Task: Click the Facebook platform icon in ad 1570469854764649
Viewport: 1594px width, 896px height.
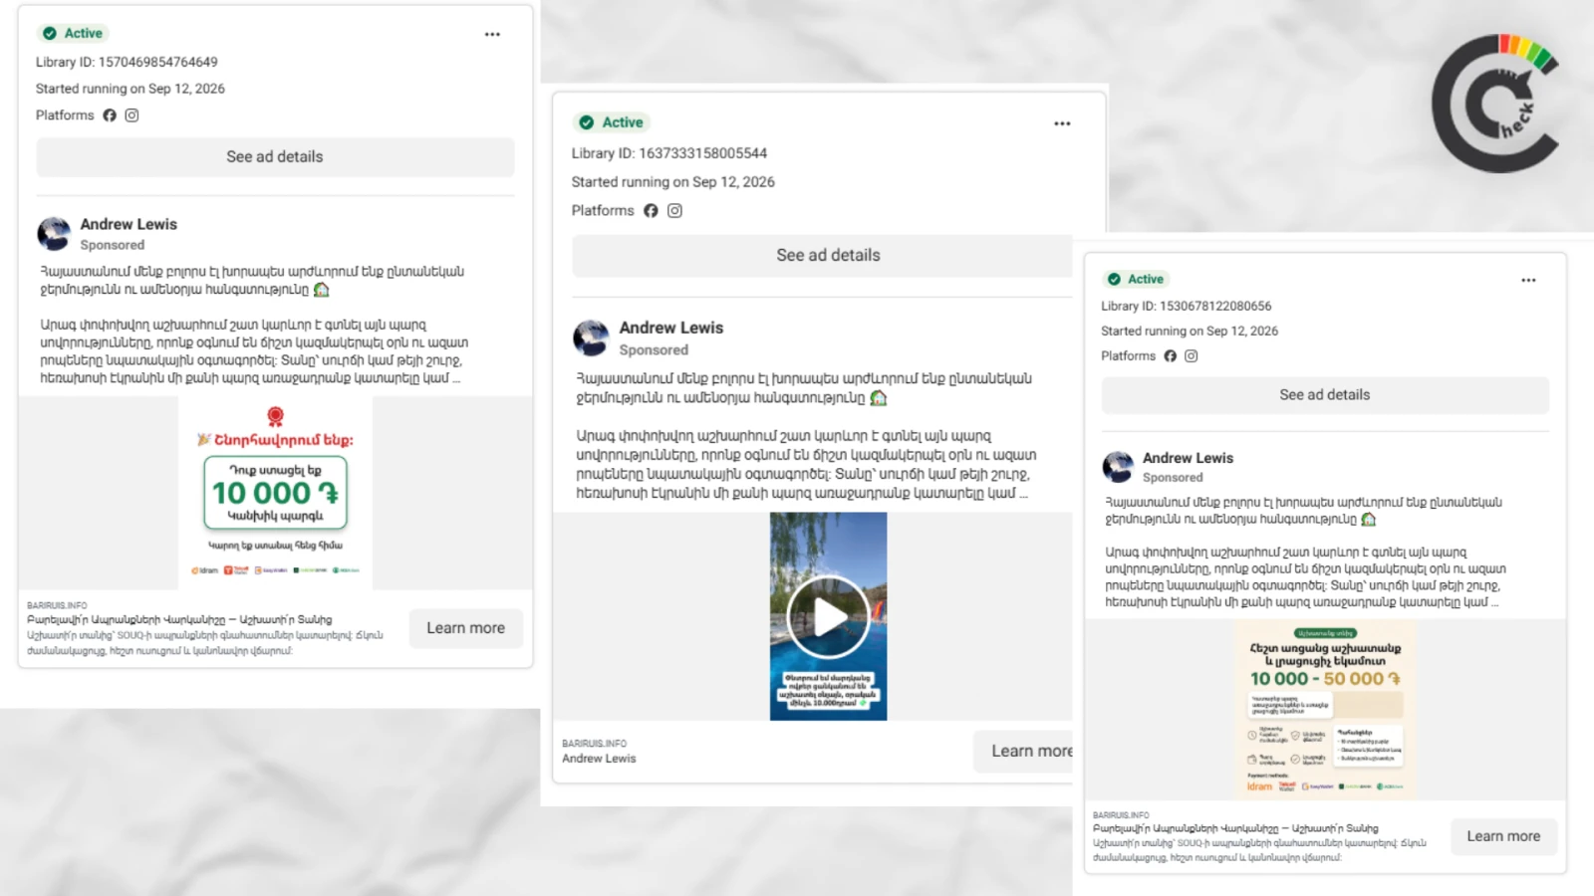Action: click(x=110, y=115)
